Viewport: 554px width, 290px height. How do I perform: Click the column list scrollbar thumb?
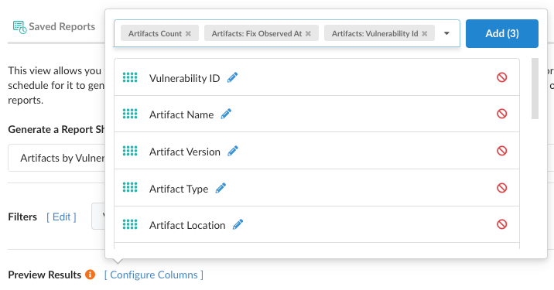point(535,89)
